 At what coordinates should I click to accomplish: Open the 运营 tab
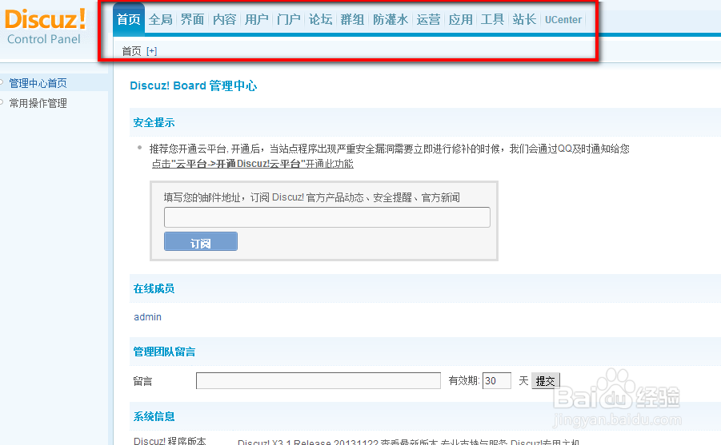point(429,19)
